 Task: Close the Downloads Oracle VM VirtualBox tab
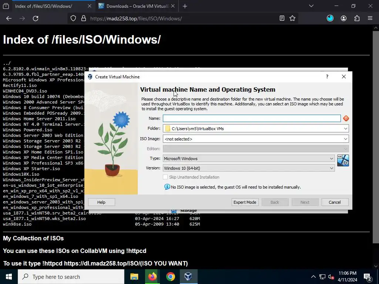[x=173, y=6]
